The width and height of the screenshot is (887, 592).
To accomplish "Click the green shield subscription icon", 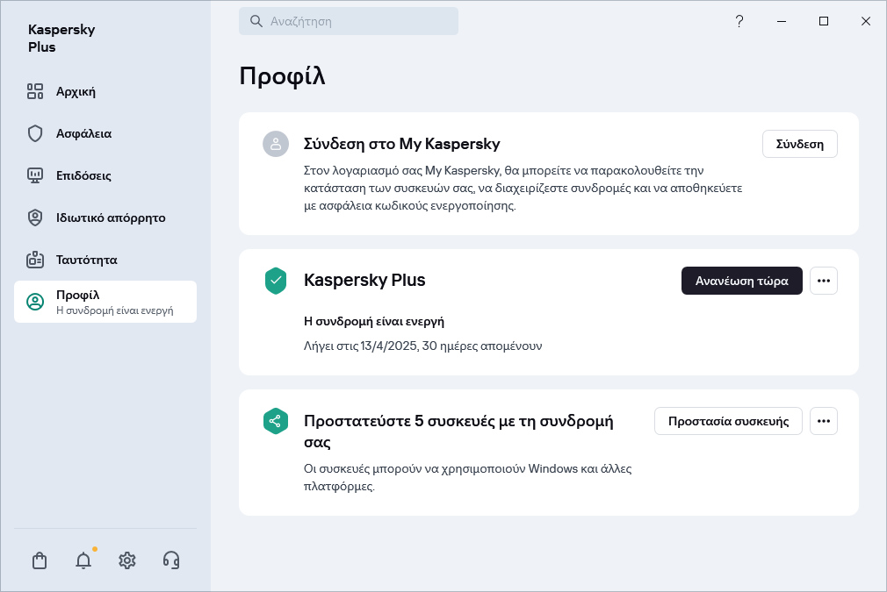I will tap(276, 281).
